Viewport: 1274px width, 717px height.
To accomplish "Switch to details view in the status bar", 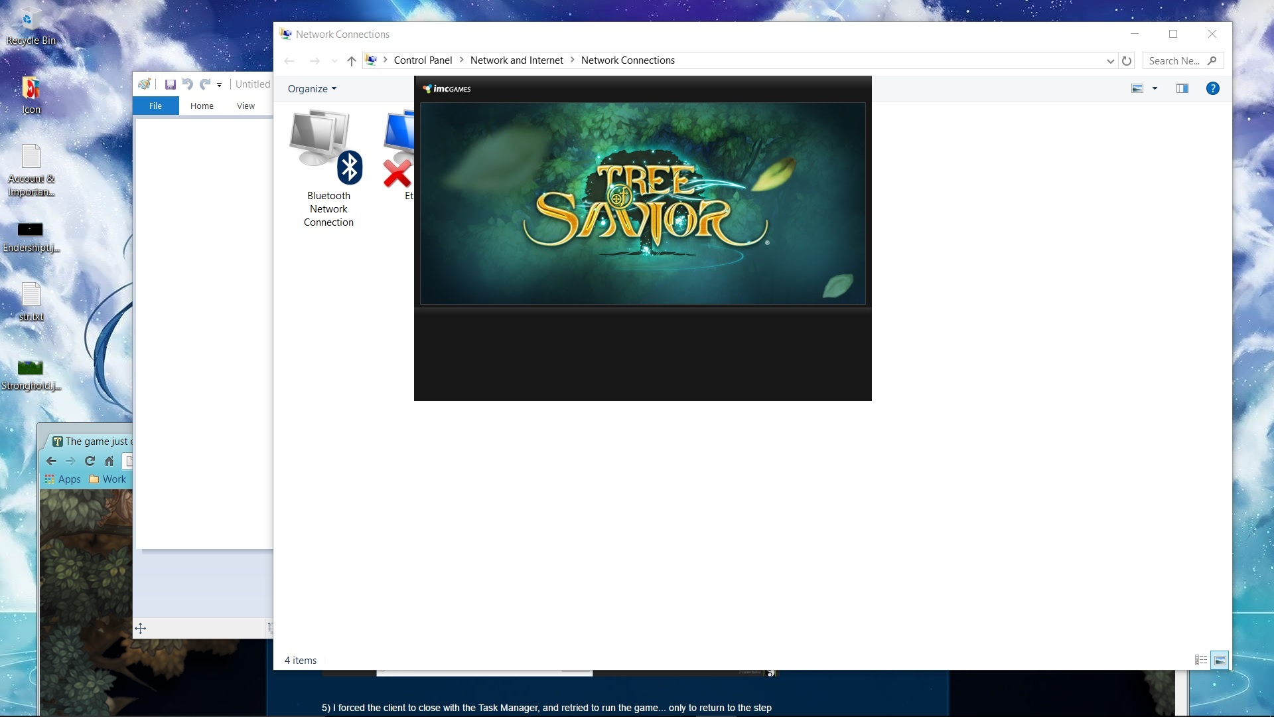I will (x=1200, y=660).
